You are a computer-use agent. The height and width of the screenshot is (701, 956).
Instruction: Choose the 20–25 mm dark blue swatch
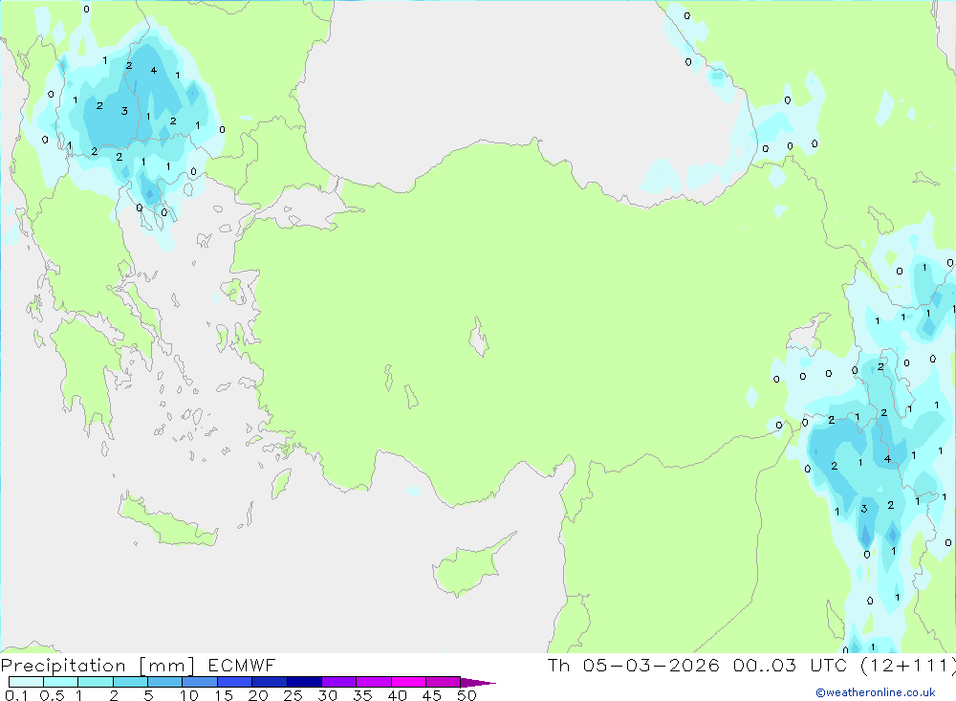(269, 682)
